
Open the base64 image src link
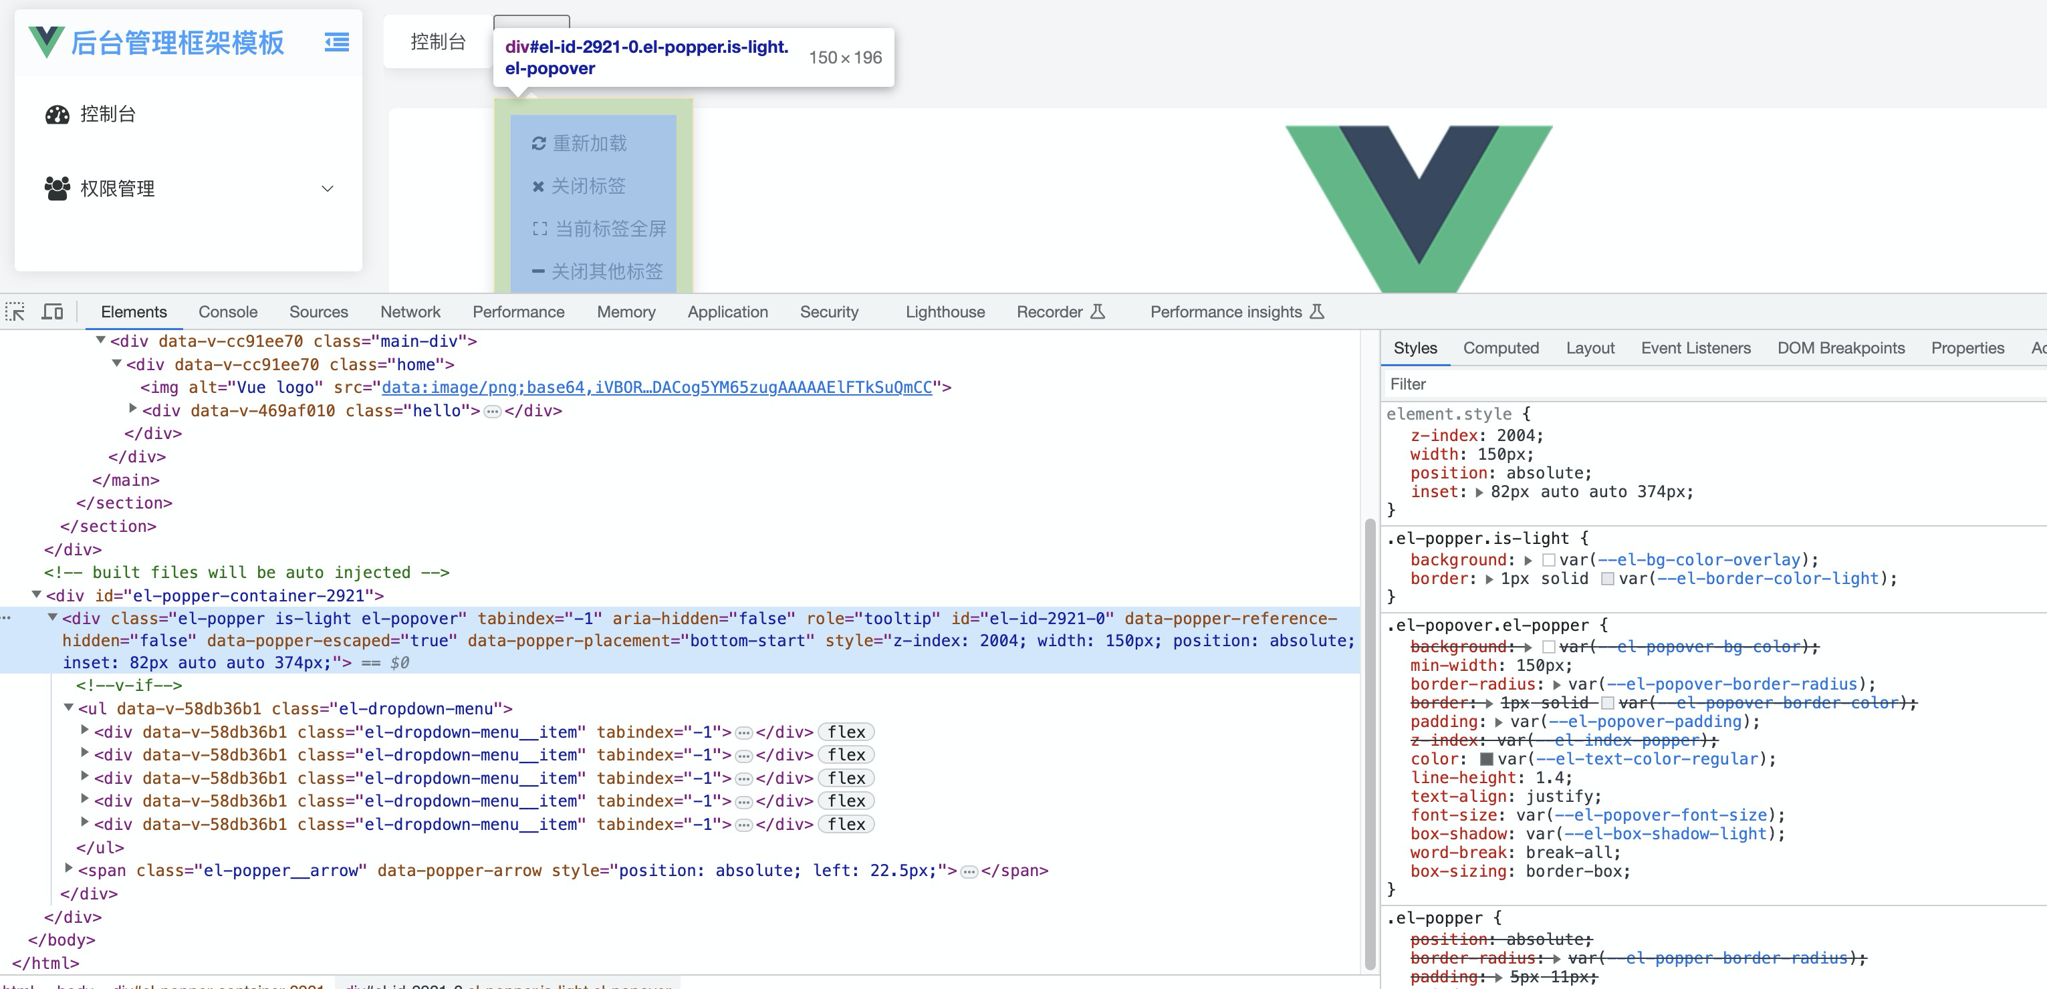coord(656,388)
